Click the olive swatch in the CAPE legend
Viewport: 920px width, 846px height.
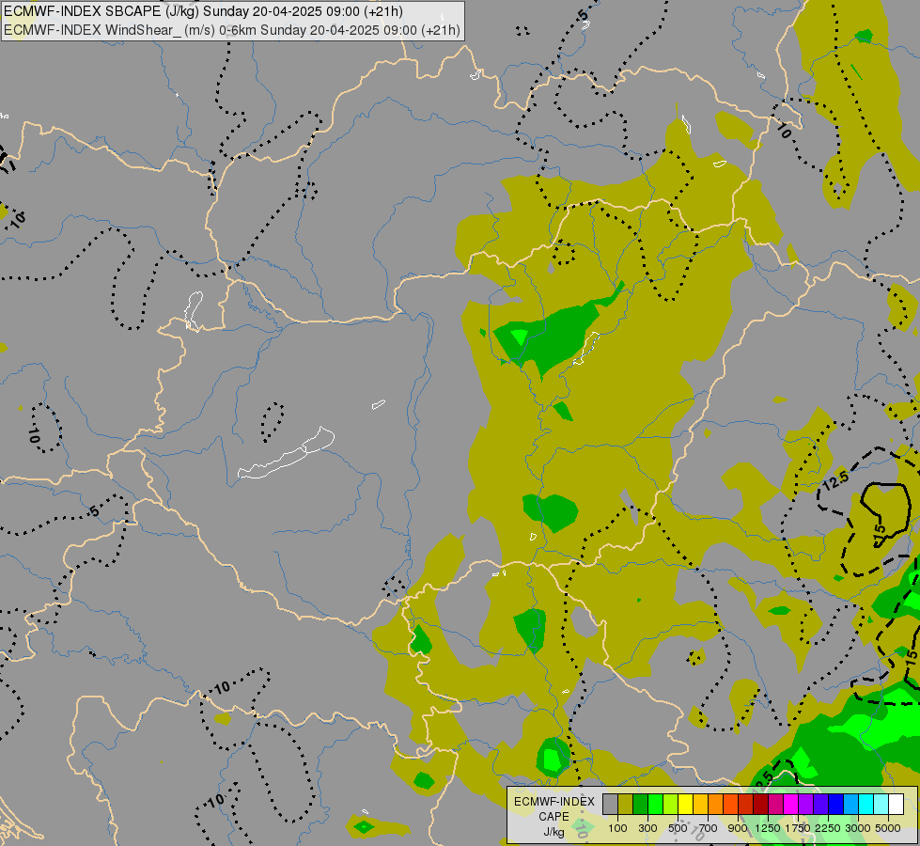(x=626, y=805)
